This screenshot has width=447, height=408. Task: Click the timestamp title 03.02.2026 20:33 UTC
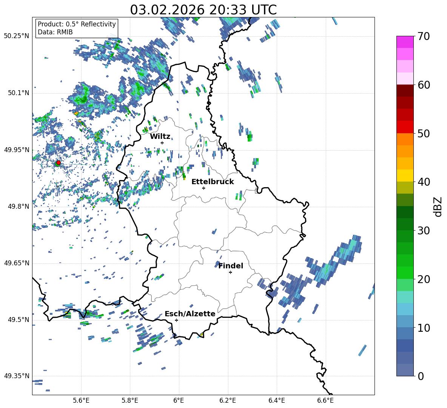(x=203, y=10)
